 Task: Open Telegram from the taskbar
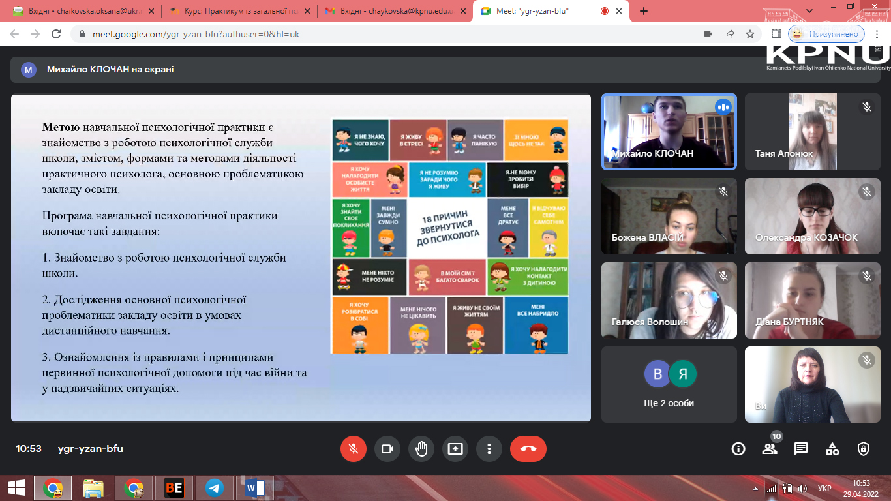[x=214, y=487]
